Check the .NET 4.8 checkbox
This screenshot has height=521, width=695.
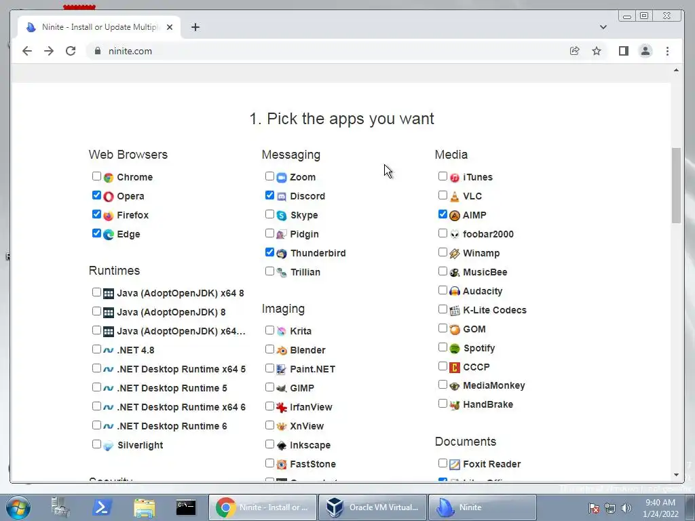pyautogui.click(x=96, y=349)
